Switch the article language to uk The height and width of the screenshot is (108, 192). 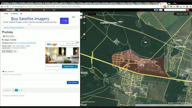click(22, 90)
